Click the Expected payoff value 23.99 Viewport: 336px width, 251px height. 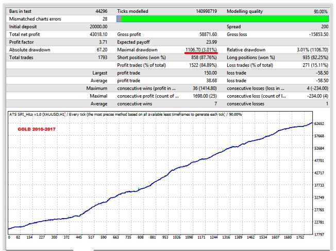[210, 42]
